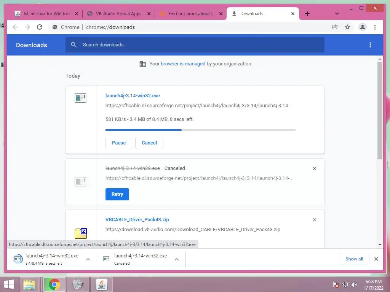This screenshot has width=390, height=292.
Task: Click the page vertical scrollbar thumb
Action: pyautogui.click(x=380, y=111)
